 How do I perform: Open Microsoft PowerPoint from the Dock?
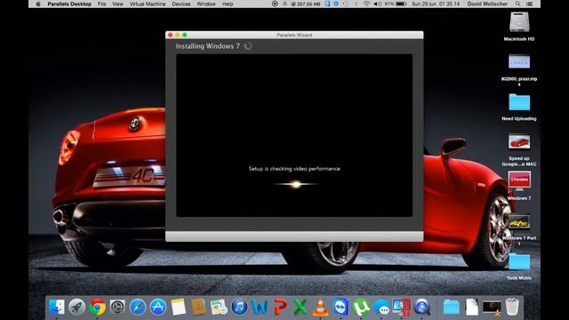(x=280, y=308)
